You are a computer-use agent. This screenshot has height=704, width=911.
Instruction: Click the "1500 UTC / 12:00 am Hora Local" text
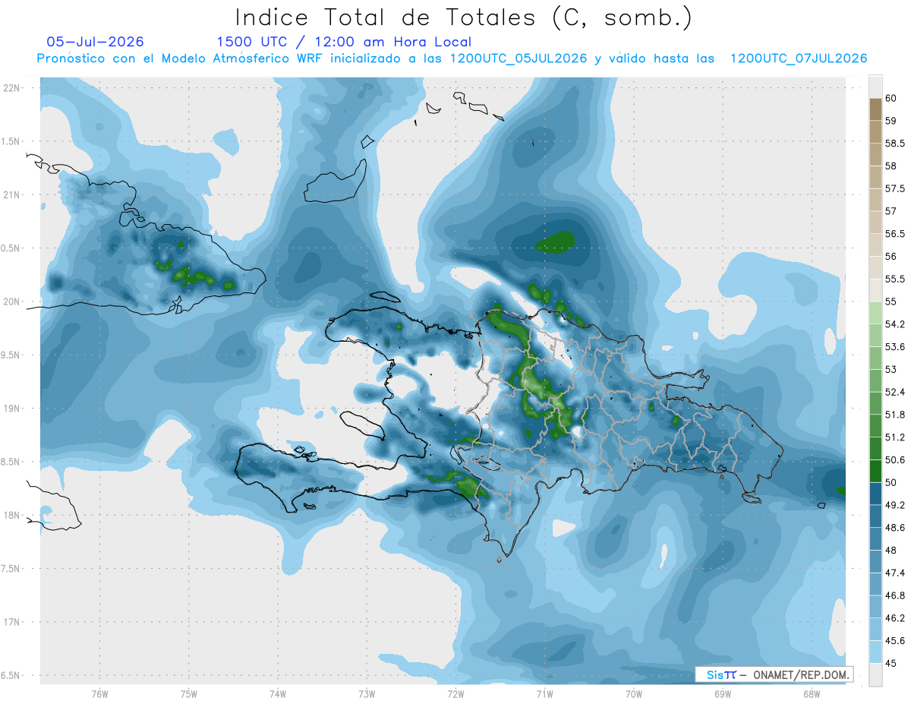tap(344, 43)
